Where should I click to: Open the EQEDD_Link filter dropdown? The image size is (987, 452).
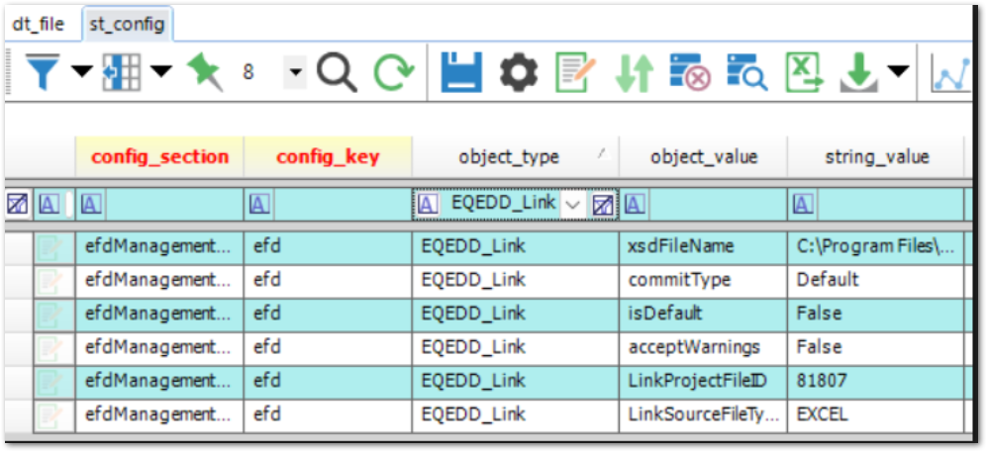click(572, 204)
